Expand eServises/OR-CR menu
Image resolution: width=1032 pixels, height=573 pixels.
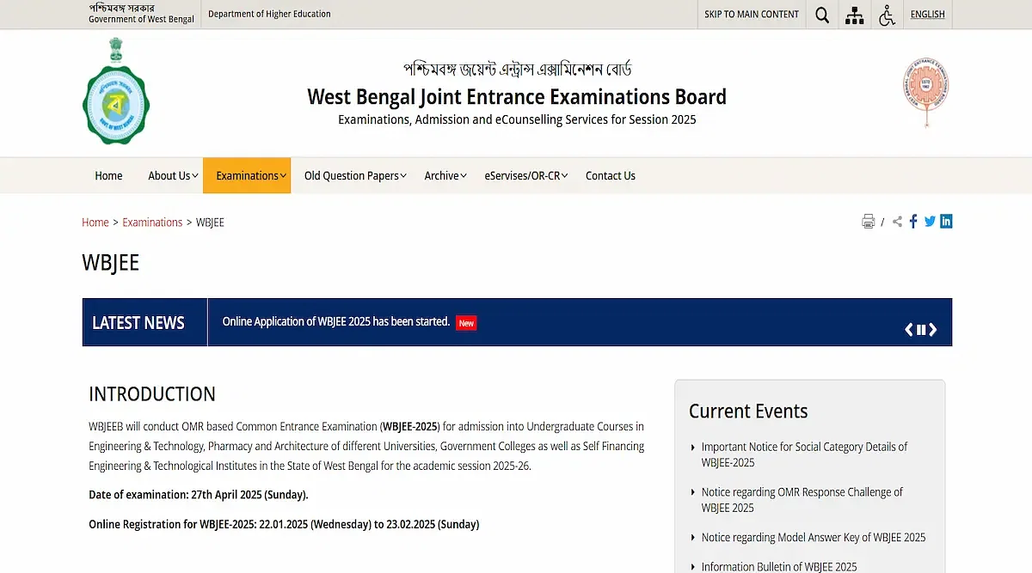(525, 175)
